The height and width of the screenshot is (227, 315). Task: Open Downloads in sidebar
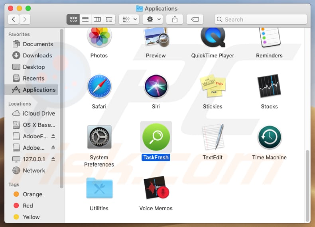(32, 56)
